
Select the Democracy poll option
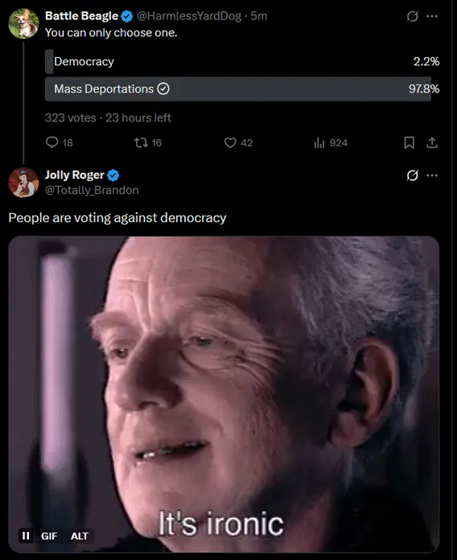click(x=242, y=61)
